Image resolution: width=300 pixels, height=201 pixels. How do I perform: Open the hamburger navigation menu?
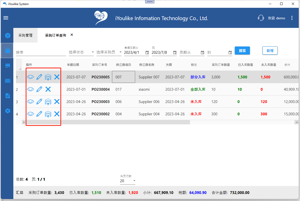pos(6,18)
